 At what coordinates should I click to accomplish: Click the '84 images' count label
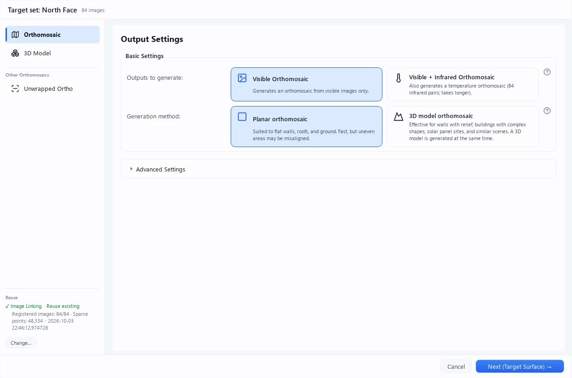pyautogui.click(x=93, y=10)
